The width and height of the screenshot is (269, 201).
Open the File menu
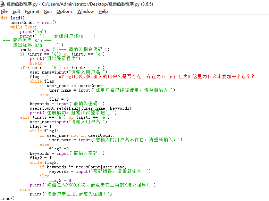4,11
